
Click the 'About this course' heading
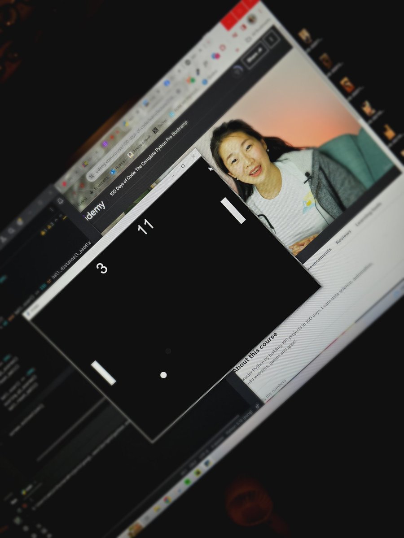click(256, 353)
